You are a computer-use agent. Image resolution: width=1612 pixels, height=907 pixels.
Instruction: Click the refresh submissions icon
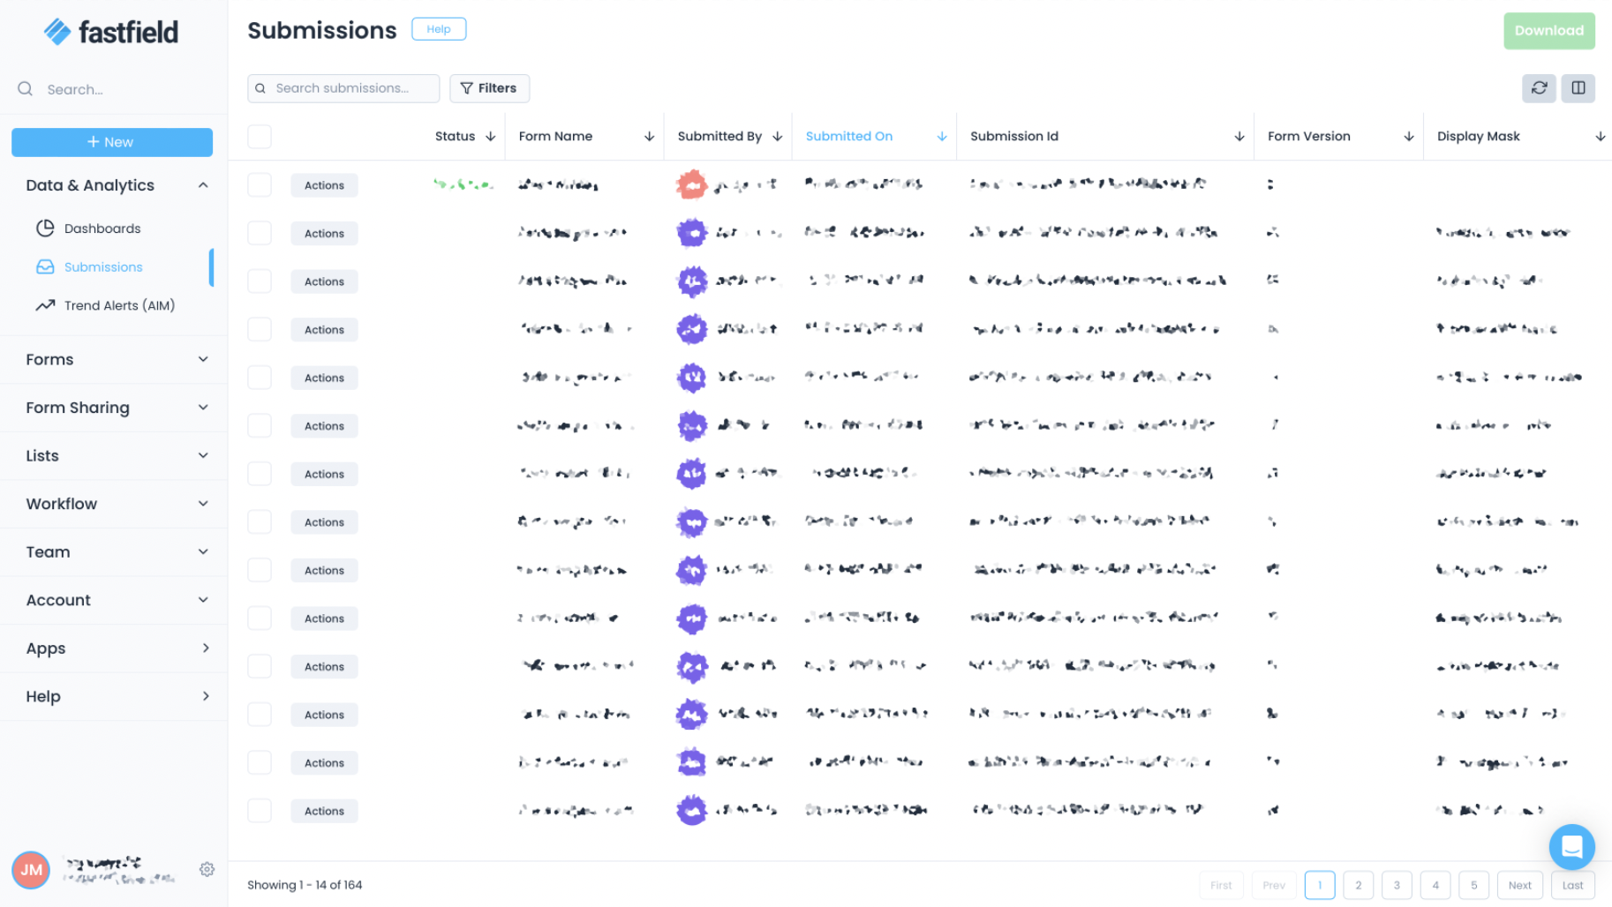[x=1539, y=88]
